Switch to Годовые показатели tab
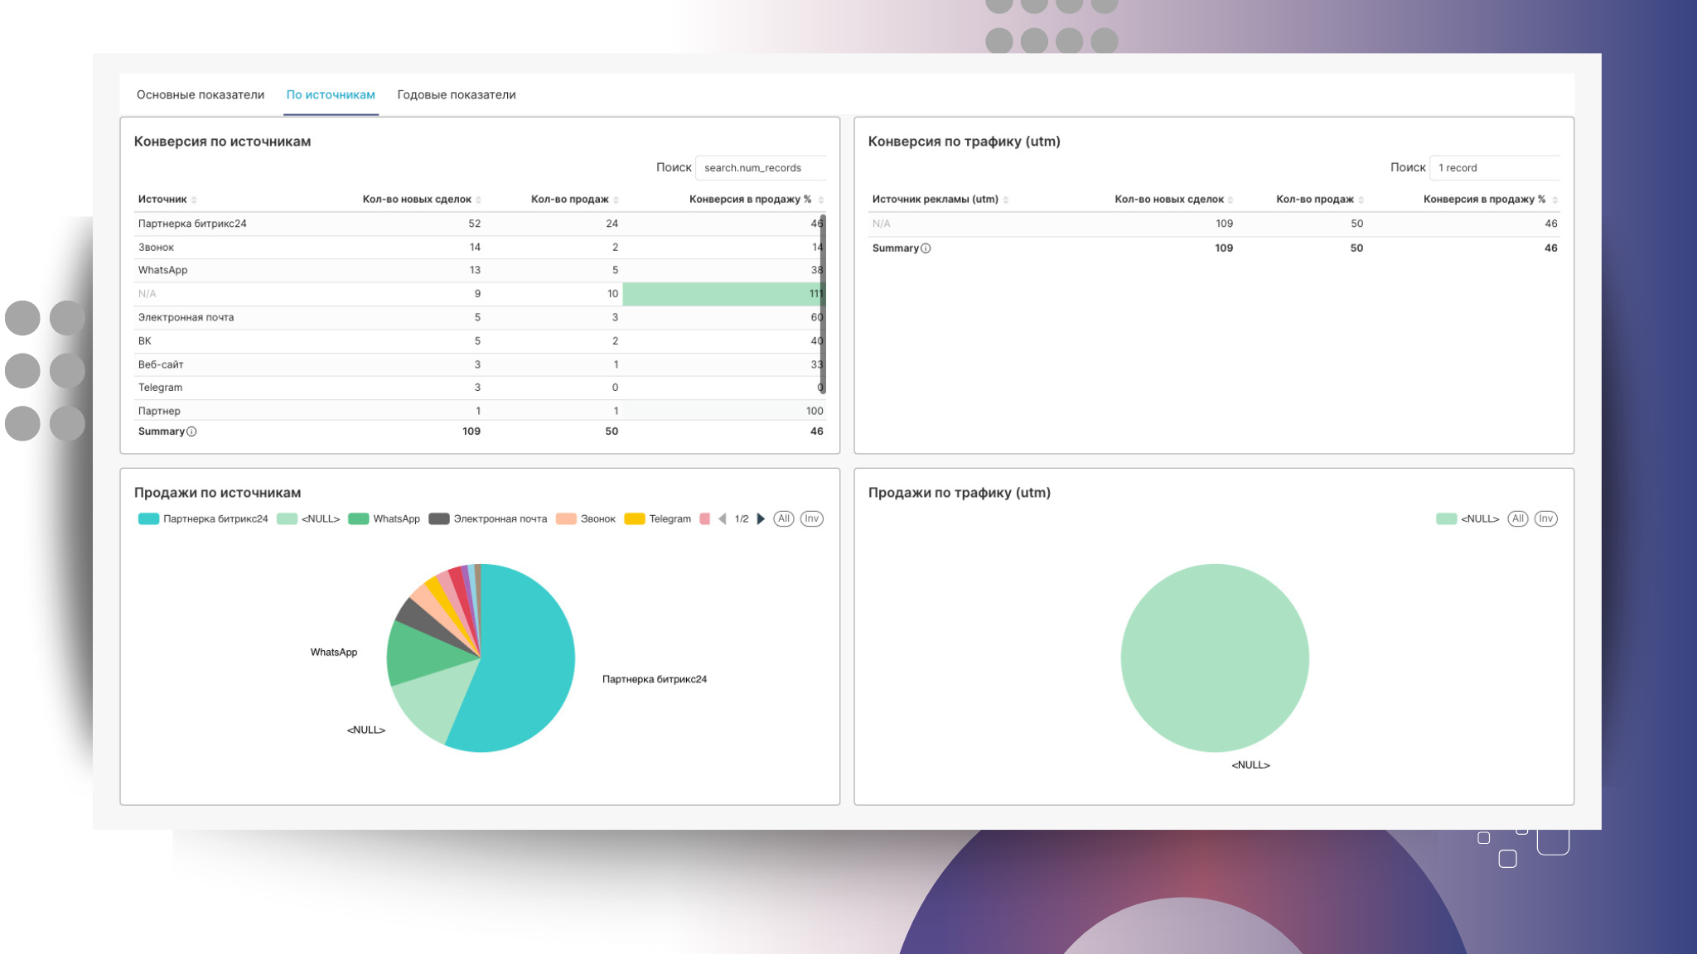The height and width of the screenshot is (954, 1697). [456, 94]
